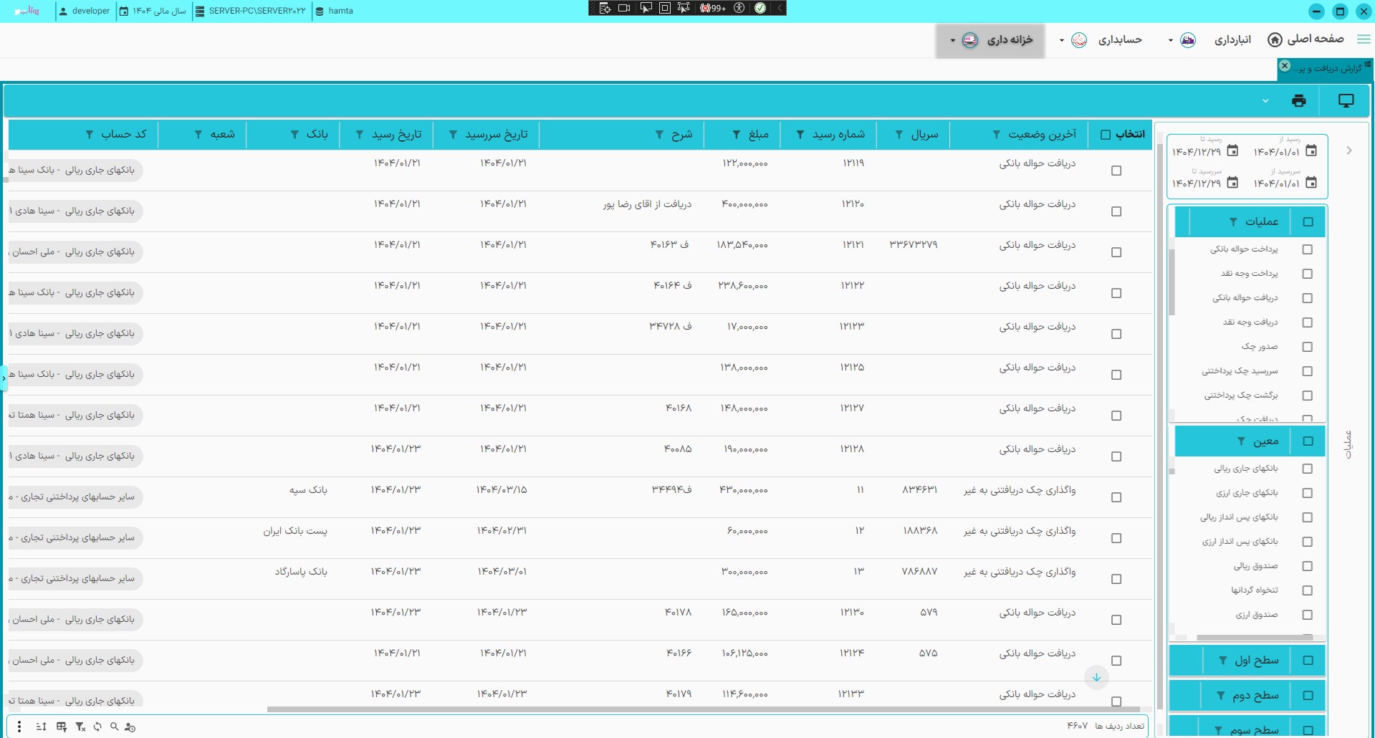Select the row checkbox for serial 12120

pyautogui.click(x=1116, y=211)
